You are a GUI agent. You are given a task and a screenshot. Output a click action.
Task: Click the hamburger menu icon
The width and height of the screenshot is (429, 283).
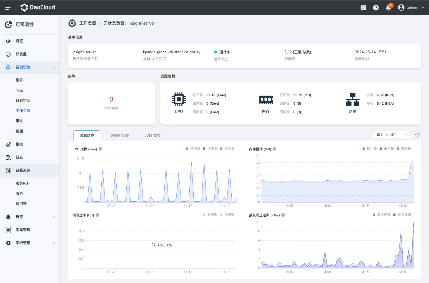tap(8, 8)
